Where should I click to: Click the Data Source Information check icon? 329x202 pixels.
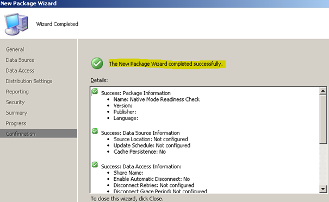click(95, 131)
